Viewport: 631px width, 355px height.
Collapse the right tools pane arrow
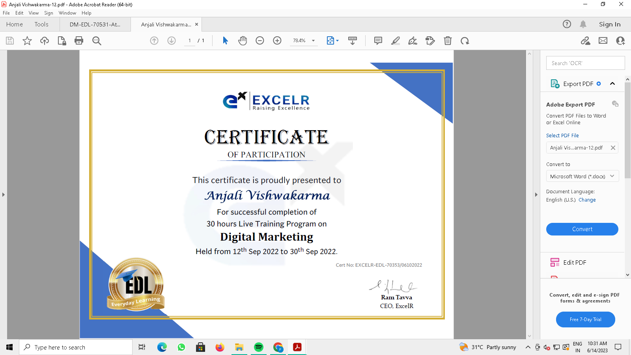(x=536, y=194)
